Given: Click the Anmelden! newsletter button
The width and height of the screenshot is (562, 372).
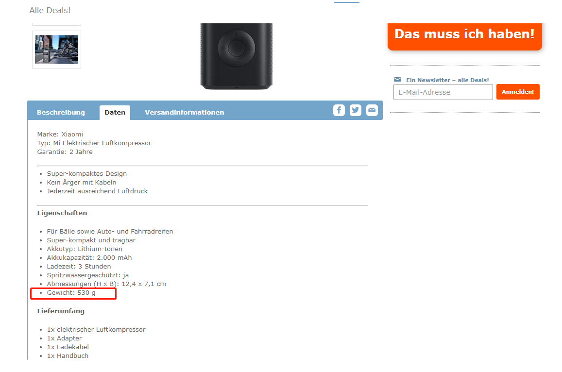Looking at the screenshot, I should 518,92.
